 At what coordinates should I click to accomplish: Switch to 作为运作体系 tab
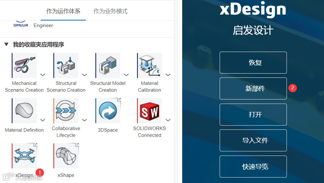(x=63, y=11)
